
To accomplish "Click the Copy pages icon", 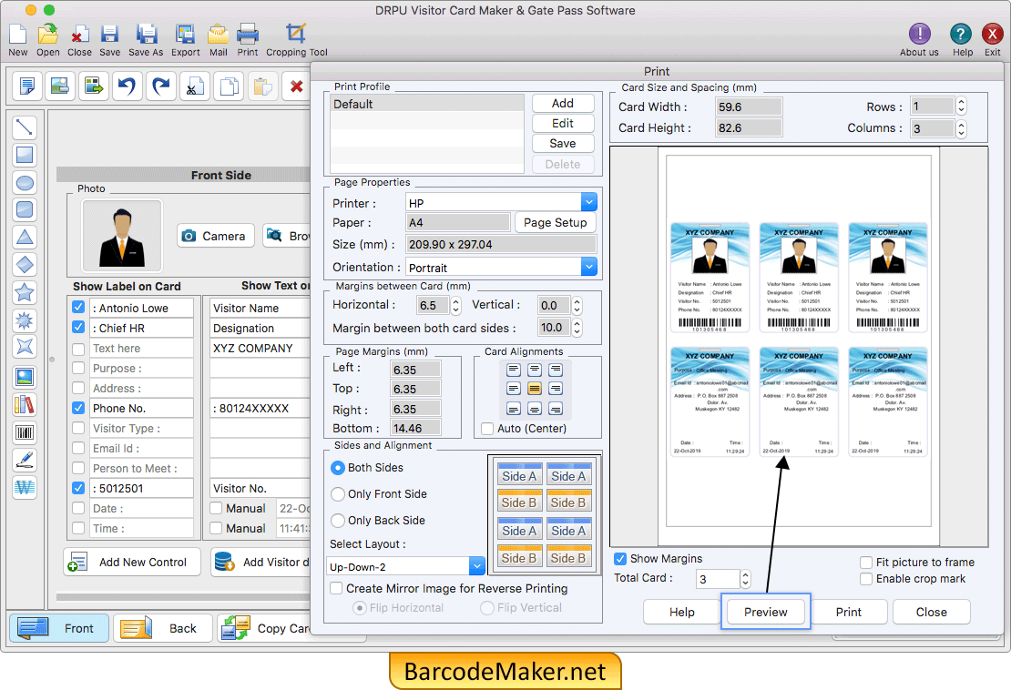I will coord(229,86).
